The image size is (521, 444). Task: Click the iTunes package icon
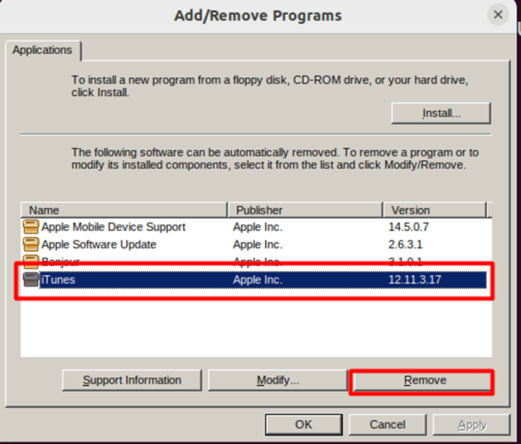[31, 279]
